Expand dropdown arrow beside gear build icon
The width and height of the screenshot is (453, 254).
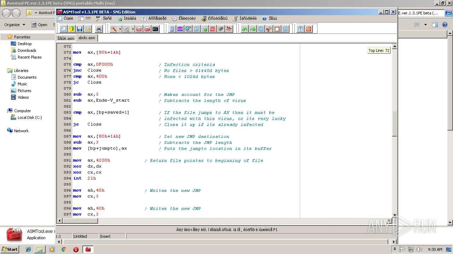tap(133, 29)
